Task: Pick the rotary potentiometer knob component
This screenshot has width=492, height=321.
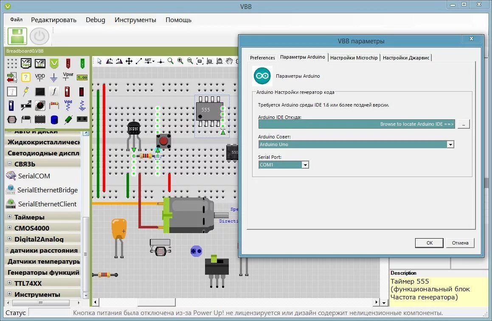Action: pos(40,105)
